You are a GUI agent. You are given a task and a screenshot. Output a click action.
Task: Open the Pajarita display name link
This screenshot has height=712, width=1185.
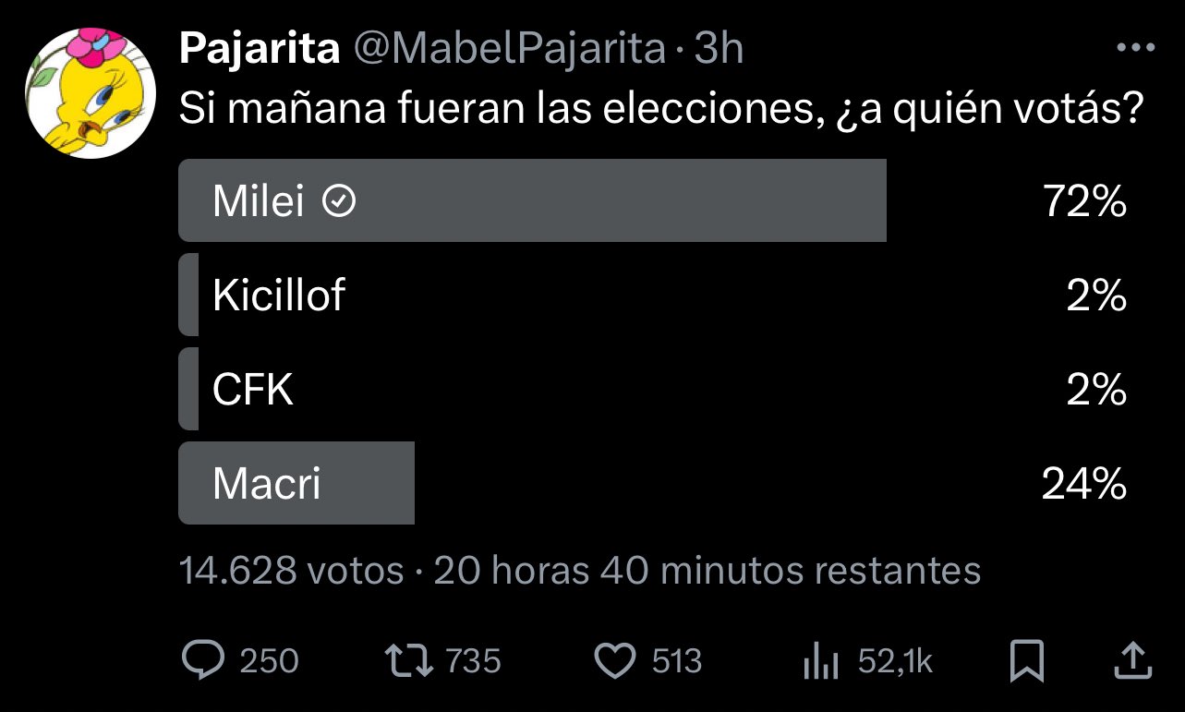coord(260,50)
